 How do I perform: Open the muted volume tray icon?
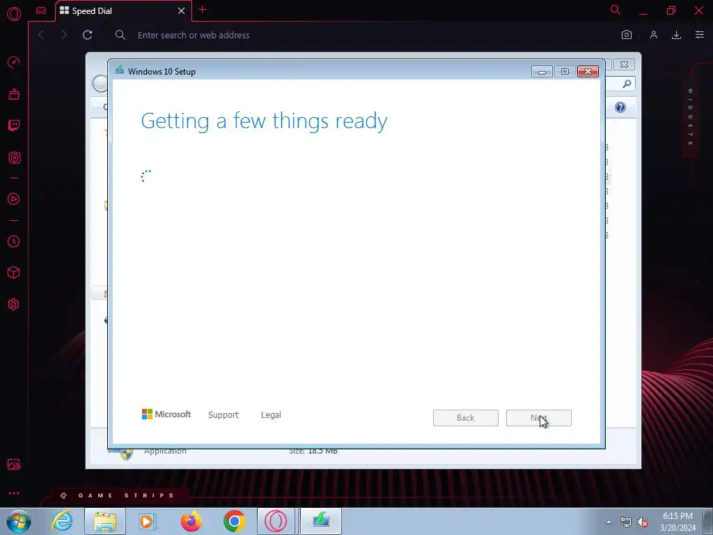point(643,522)
